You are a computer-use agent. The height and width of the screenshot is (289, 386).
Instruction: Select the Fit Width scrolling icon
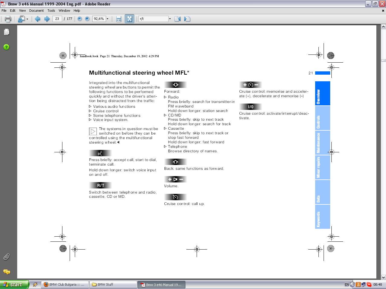click(119, 19)
